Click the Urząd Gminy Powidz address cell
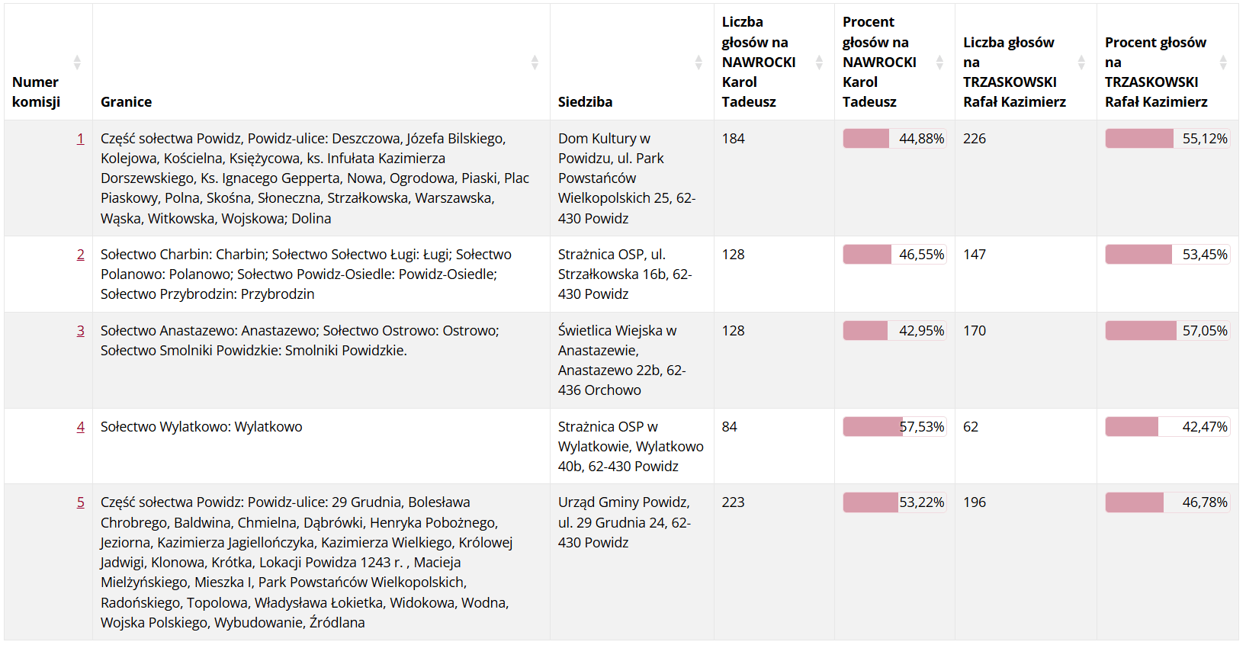This screenshot has height=645, width=1246. click(x=624, y=522)
